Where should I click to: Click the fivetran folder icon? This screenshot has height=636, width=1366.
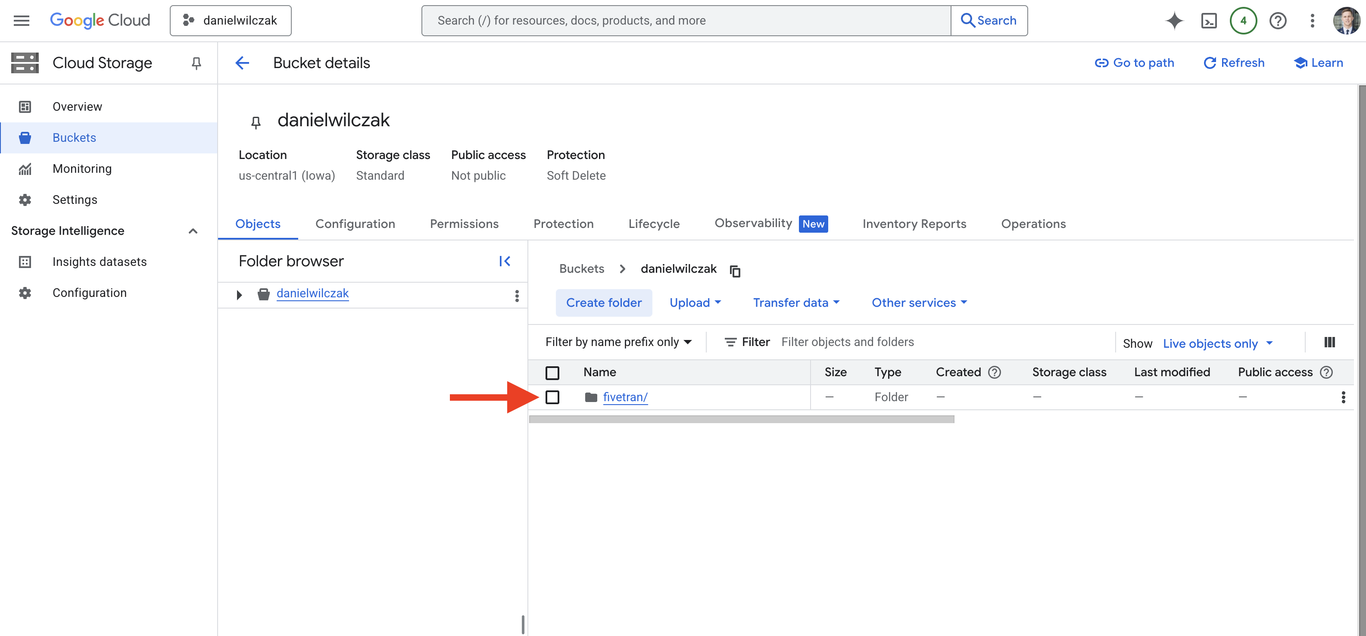591,397
